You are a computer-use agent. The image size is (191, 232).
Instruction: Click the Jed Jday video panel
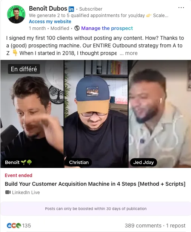point(160,114)
